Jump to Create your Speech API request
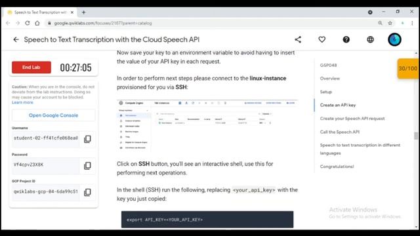Image resolution: width=420 pixels, height=236 pixels. 352,119
